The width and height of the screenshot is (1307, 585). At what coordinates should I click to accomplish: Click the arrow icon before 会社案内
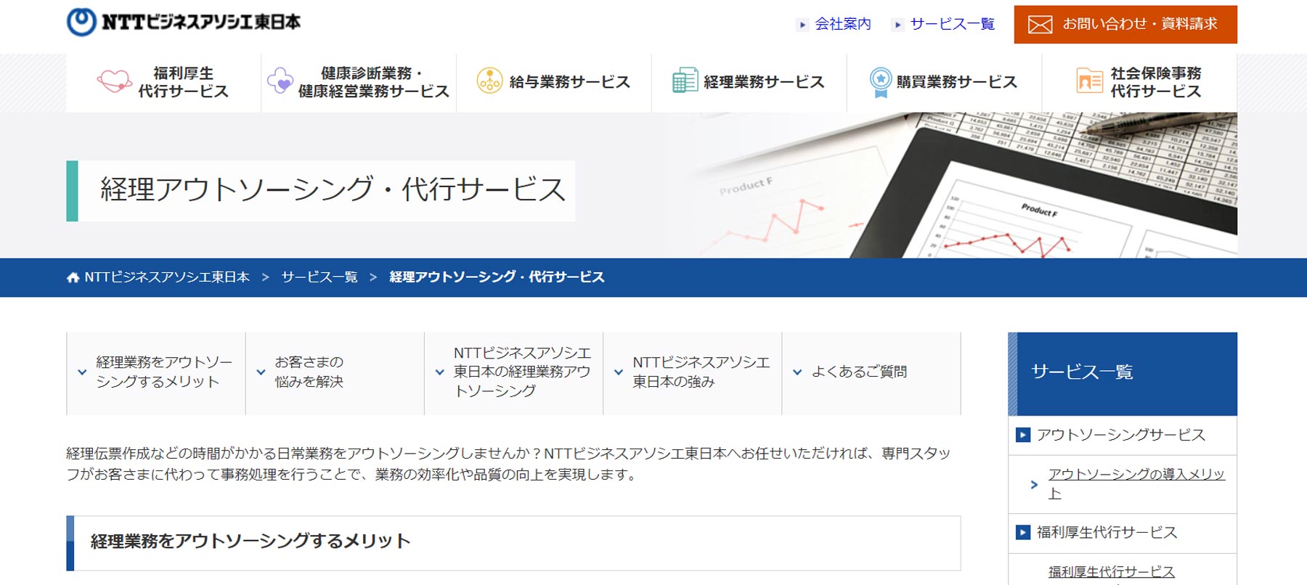pyautogui.click(x=802, y=25)
